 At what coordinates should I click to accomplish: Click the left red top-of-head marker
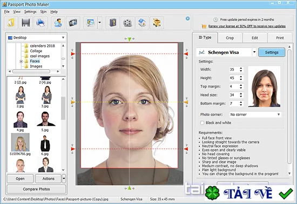coord(73,54)
